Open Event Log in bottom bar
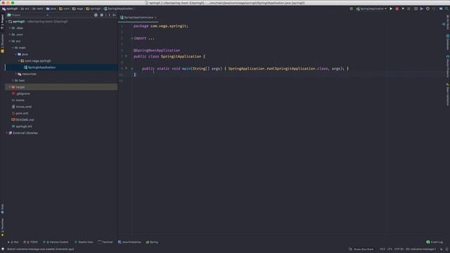This screenshot has width=450, height=253. [435, 242]
